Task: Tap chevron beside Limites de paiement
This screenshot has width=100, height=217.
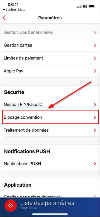Action: (x=95, y=58)
